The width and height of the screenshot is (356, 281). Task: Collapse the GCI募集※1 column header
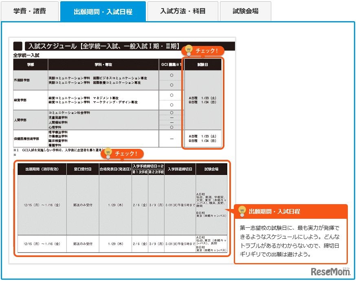(x=171, y=64)
